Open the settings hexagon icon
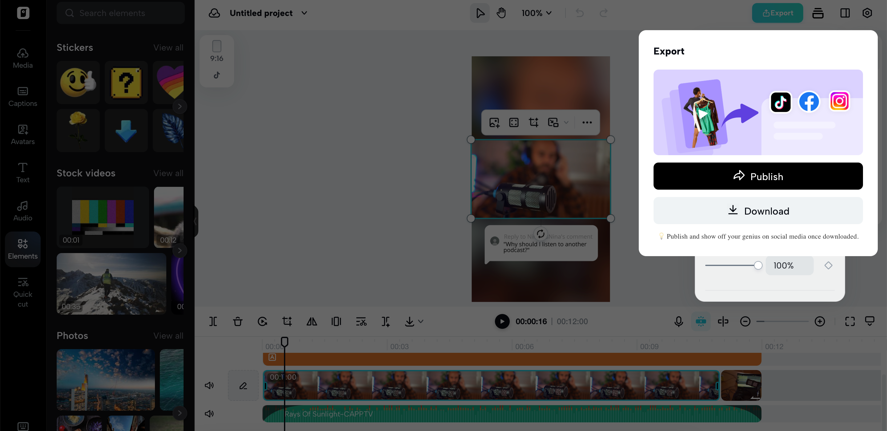 (x=867, y=13)
